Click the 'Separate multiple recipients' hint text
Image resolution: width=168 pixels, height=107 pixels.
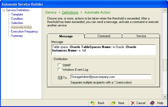pos(101,82)
